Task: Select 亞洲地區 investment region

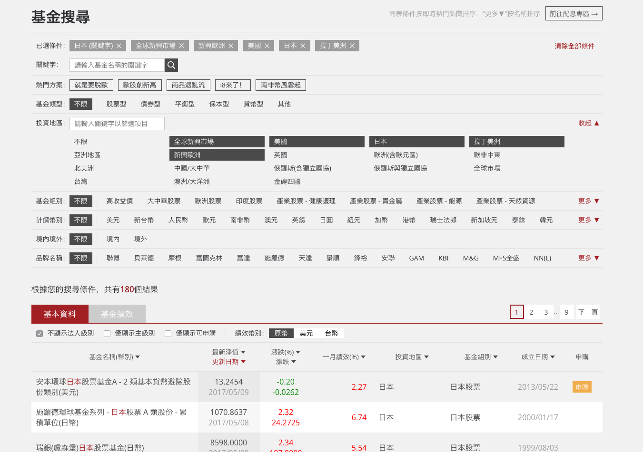Action: tap(87, 155)
